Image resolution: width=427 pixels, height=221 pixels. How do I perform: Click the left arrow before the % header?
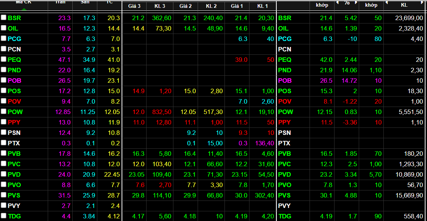337,3
